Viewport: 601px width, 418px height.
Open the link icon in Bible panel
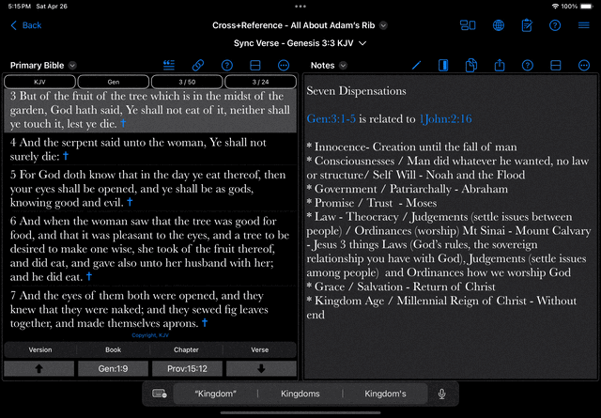[x=198, y=65]
